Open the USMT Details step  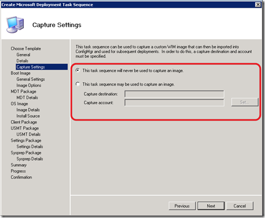pyautogui.click(x=28, y=134)
